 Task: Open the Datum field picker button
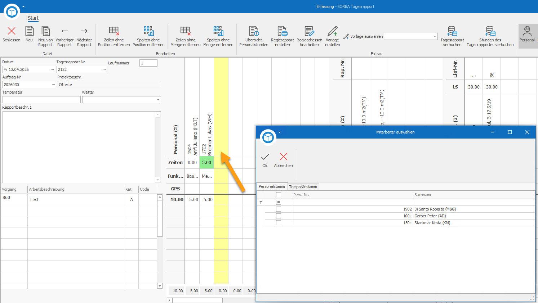(x=52, y=69)
